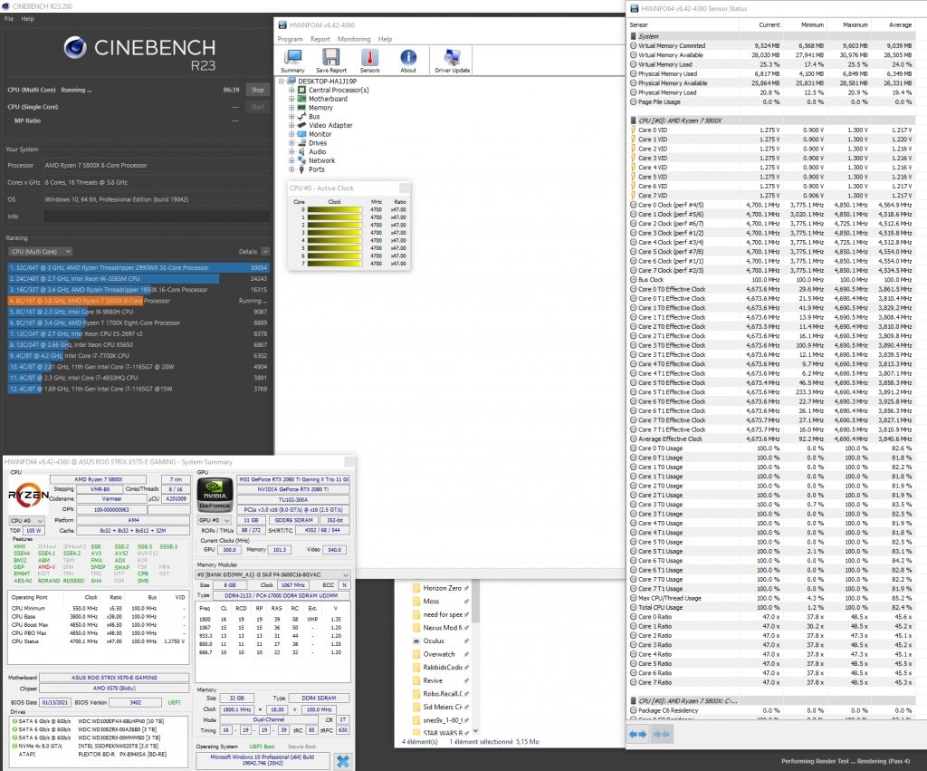
Task: Stop the CPU Multi Core test
Action: 258,90
